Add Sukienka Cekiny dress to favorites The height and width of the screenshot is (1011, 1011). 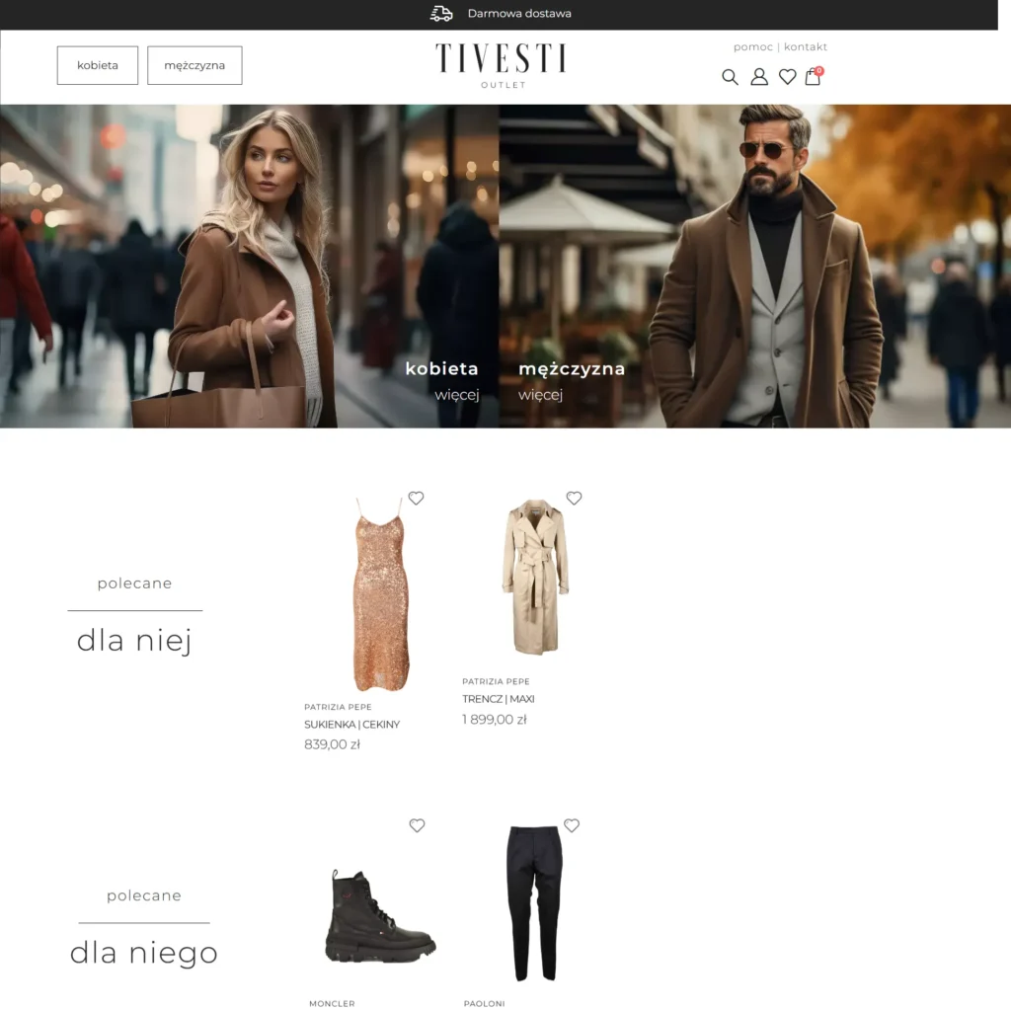tap(416, 498)
